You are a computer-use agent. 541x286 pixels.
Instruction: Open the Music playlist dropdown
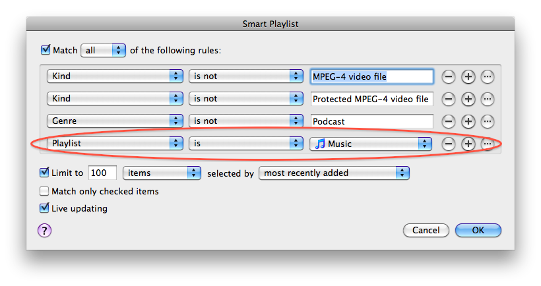tap(371, 144)
